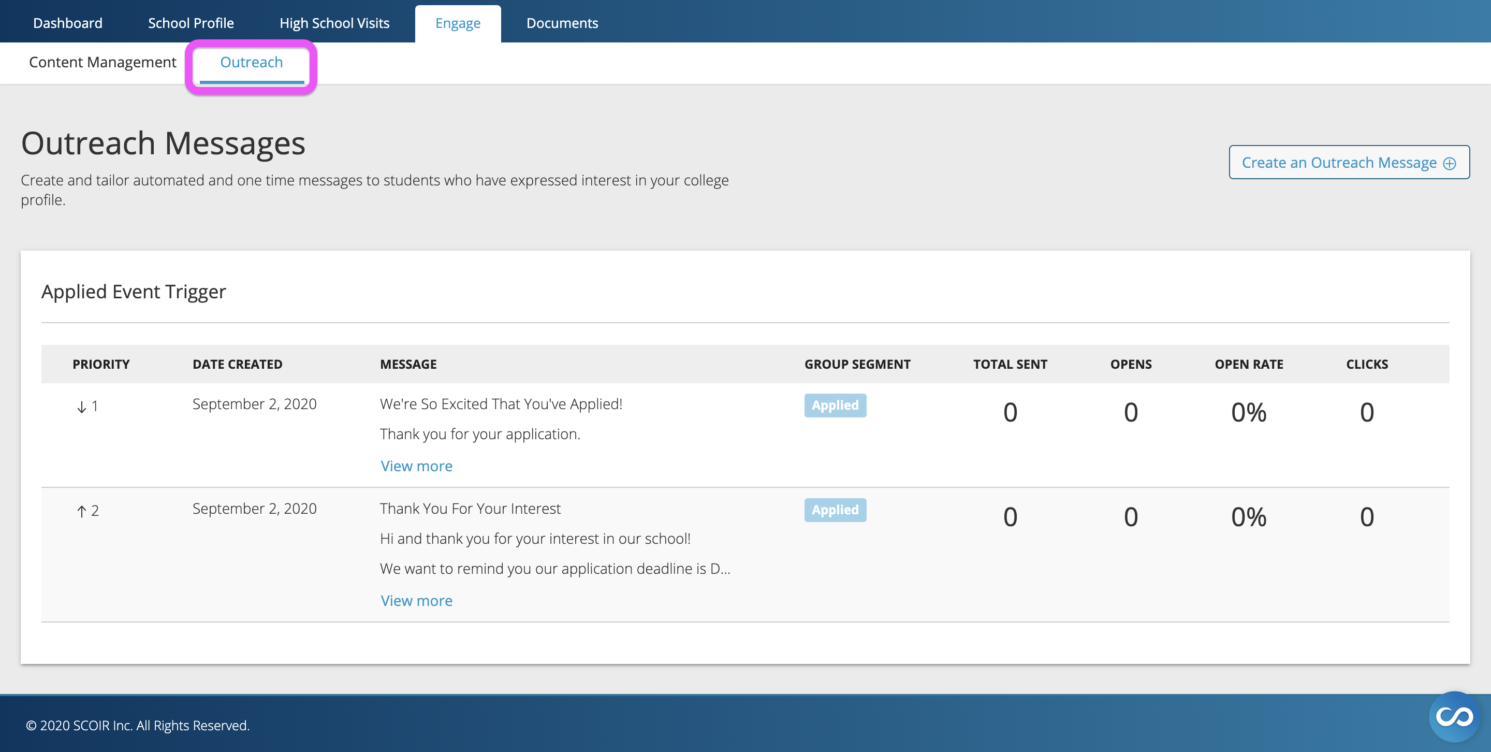Screen dimensions: 1491x752
Task: Click the OPENS column header
Action: [1131, 364]
